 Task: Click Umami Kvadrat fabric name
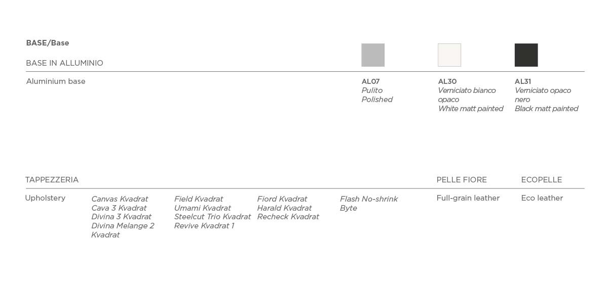click(x=203, y=208)
